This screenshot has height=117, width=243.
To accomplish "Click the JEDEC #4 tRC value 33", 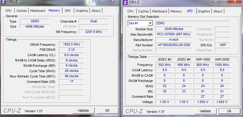I will 184,91.
